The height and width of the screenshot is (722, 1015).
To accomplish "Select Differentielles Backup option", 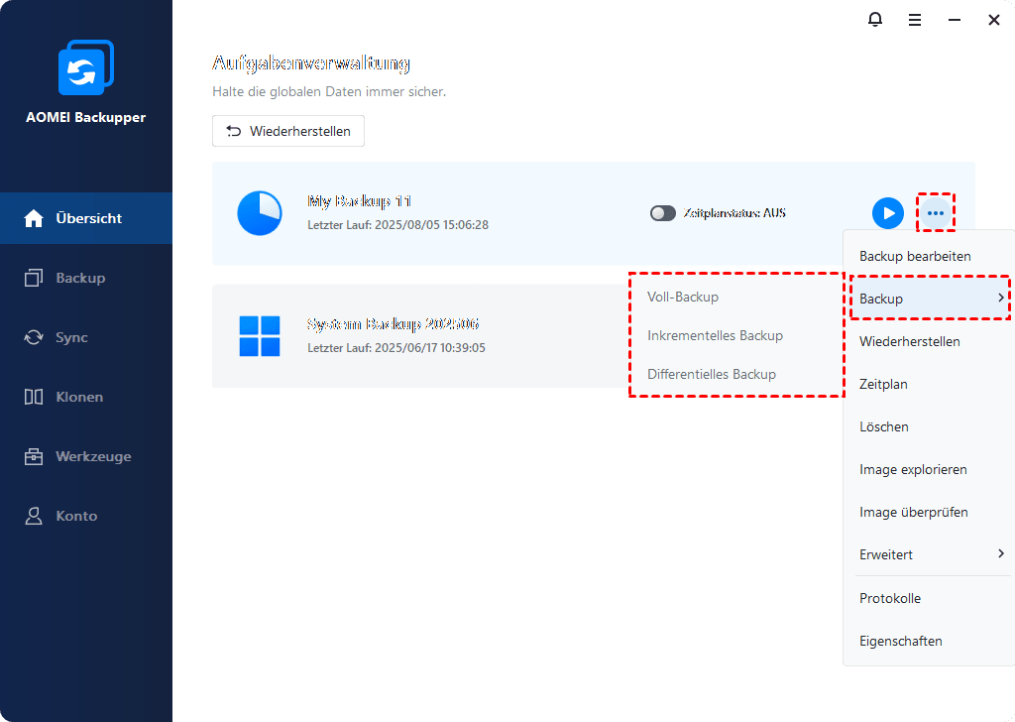I will coord(711,374).
